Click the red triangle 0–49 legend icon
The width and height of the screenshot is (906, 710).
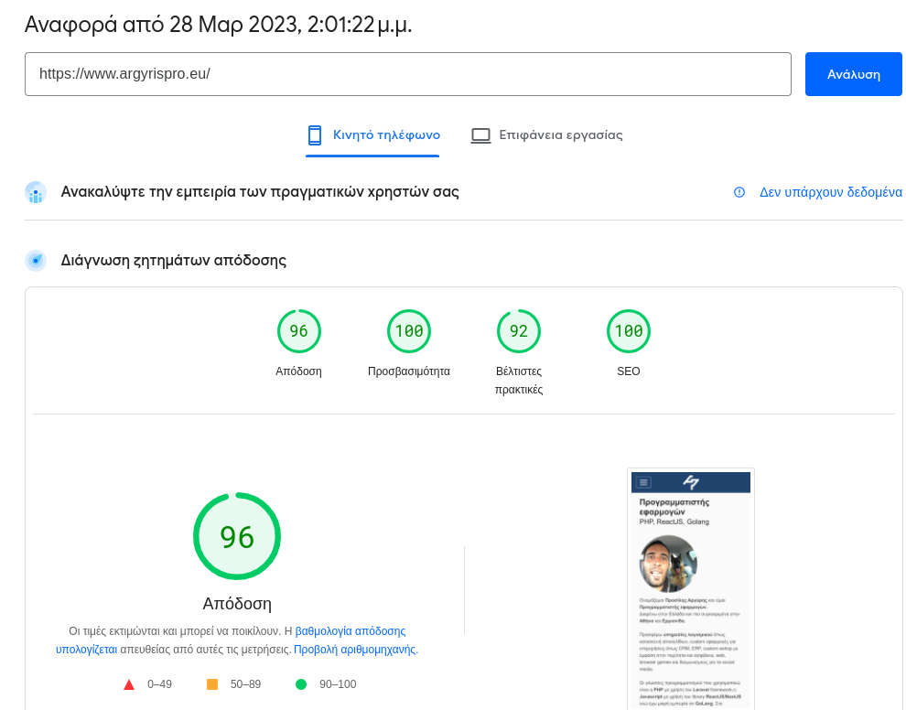click(129, 684)
